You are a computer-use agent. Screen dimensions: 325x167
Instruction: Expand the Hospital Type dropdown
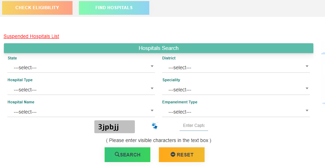tap(81, 90)
